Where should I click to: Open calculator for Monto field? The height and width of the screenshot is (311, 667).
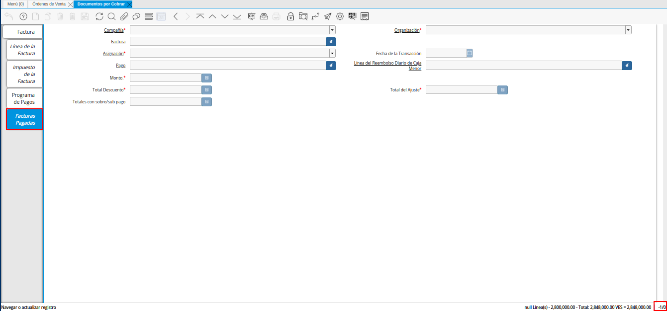[x=206, y=78]
